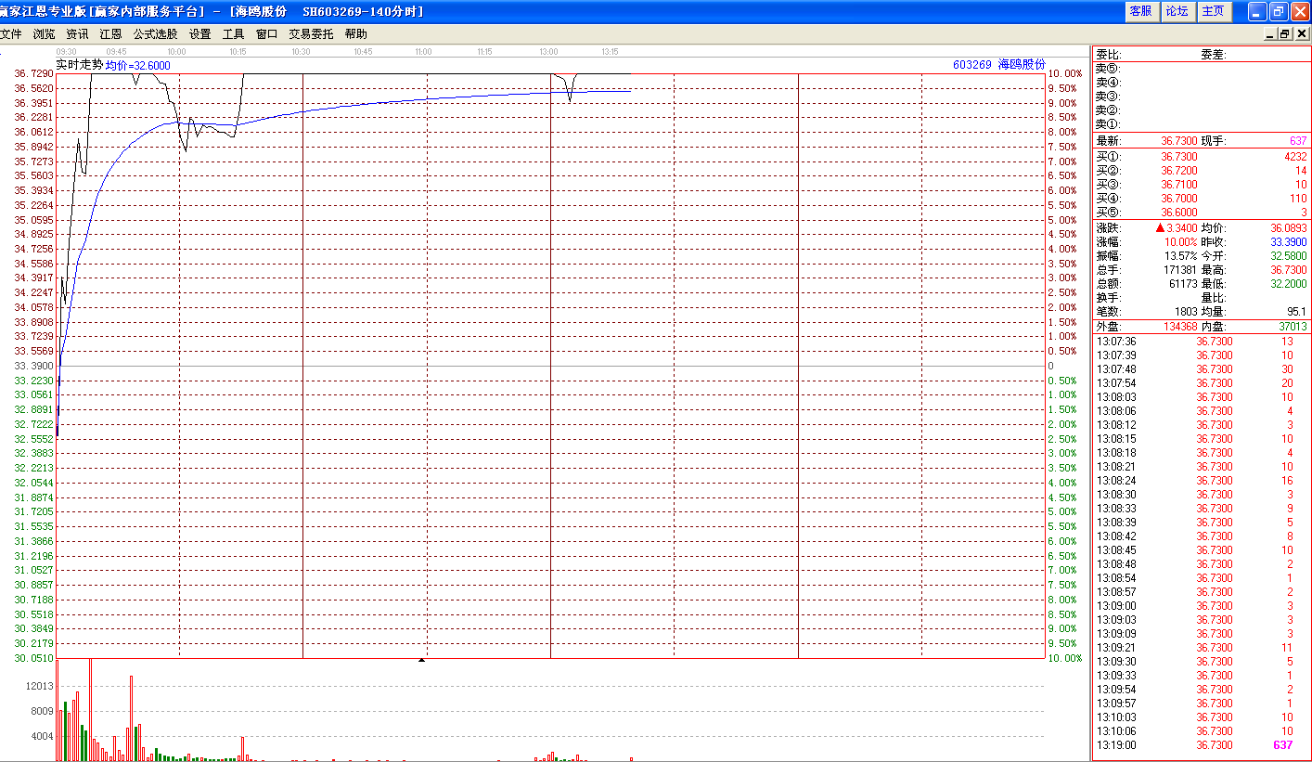Minimize the inner chart window in menu bar
The width and height of the screenshot is (1312, 762).
[1270, 34]
